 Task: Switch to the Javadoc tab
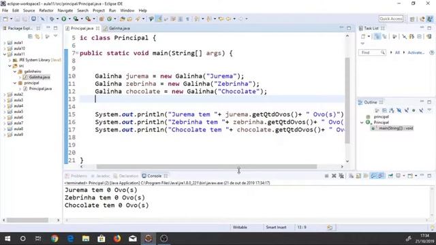point(101,176)
